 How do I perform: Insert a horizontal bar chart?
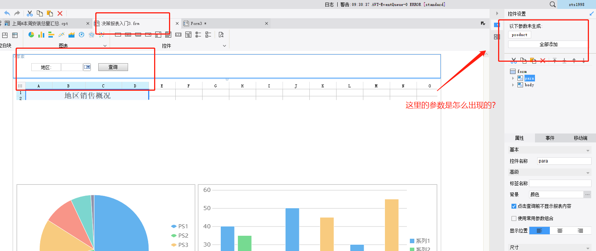click(51, 35)
